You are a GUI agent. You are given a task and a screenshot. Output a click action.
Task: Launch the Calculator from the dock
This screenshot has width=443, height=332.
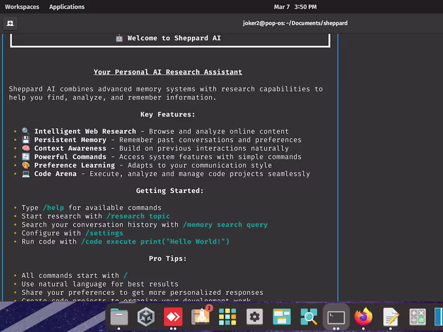pyautogui.click(x=418, y=317)
